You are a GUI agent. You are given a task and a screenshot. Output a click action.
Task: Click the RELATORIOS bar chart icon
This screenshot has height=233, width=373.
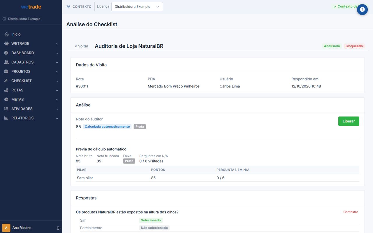tap(6, 118)
